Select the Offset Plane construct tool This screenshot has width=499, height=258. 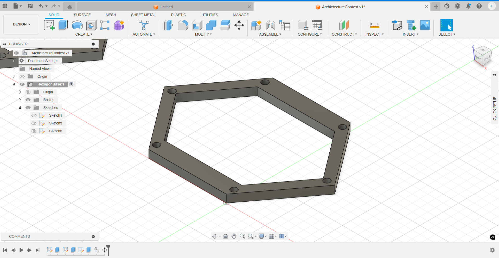pyautogui.click(x=344, y=25)
